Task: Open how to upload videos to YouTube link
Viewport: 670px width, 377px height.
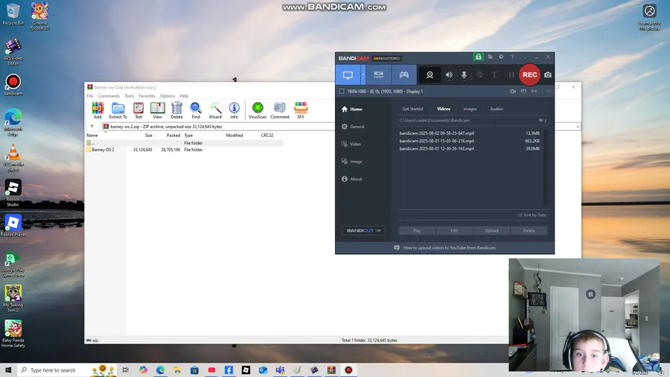Action: [445, 247]
